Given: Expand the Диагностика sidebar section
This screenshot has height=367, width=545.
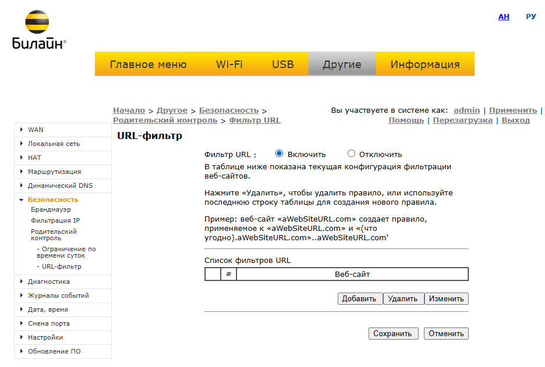Looking at the screenshot, I should (x=22, y=282).
